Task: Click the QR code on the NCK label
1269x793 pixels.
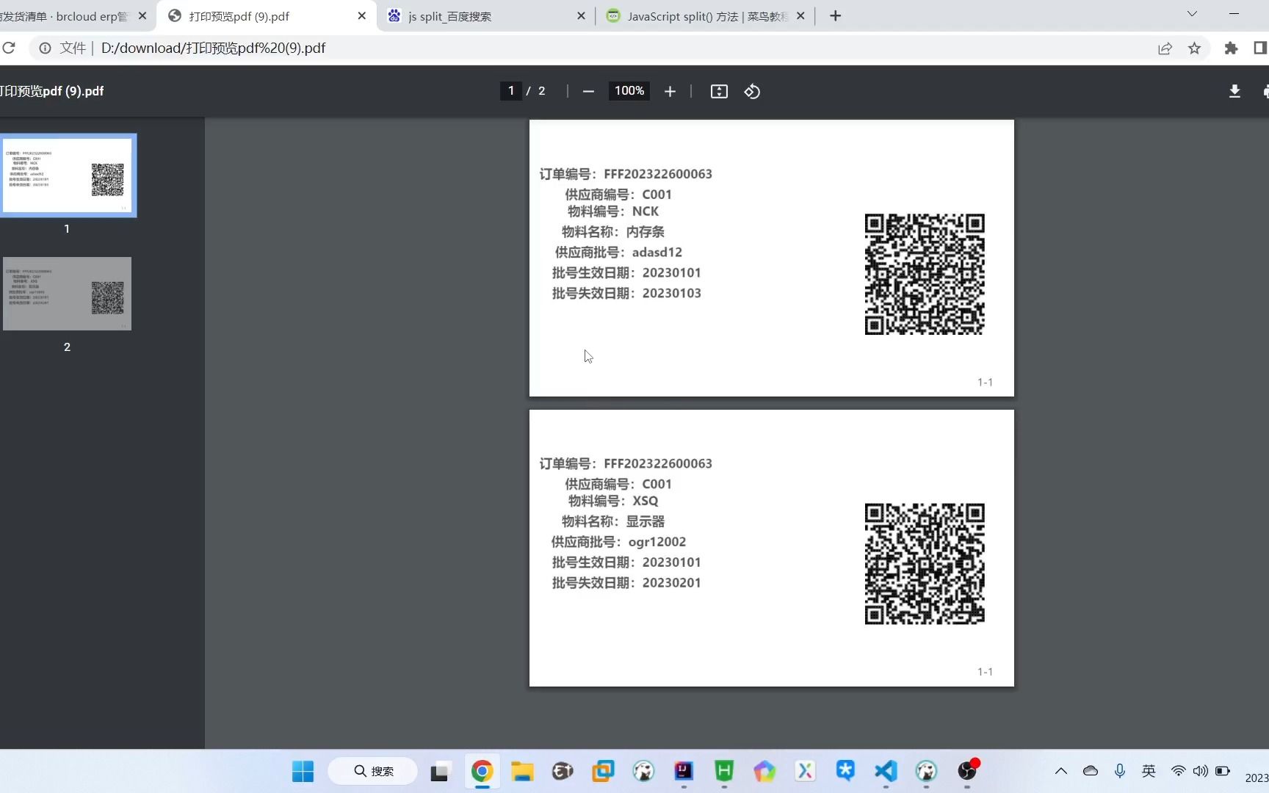Action: (925, 274)
